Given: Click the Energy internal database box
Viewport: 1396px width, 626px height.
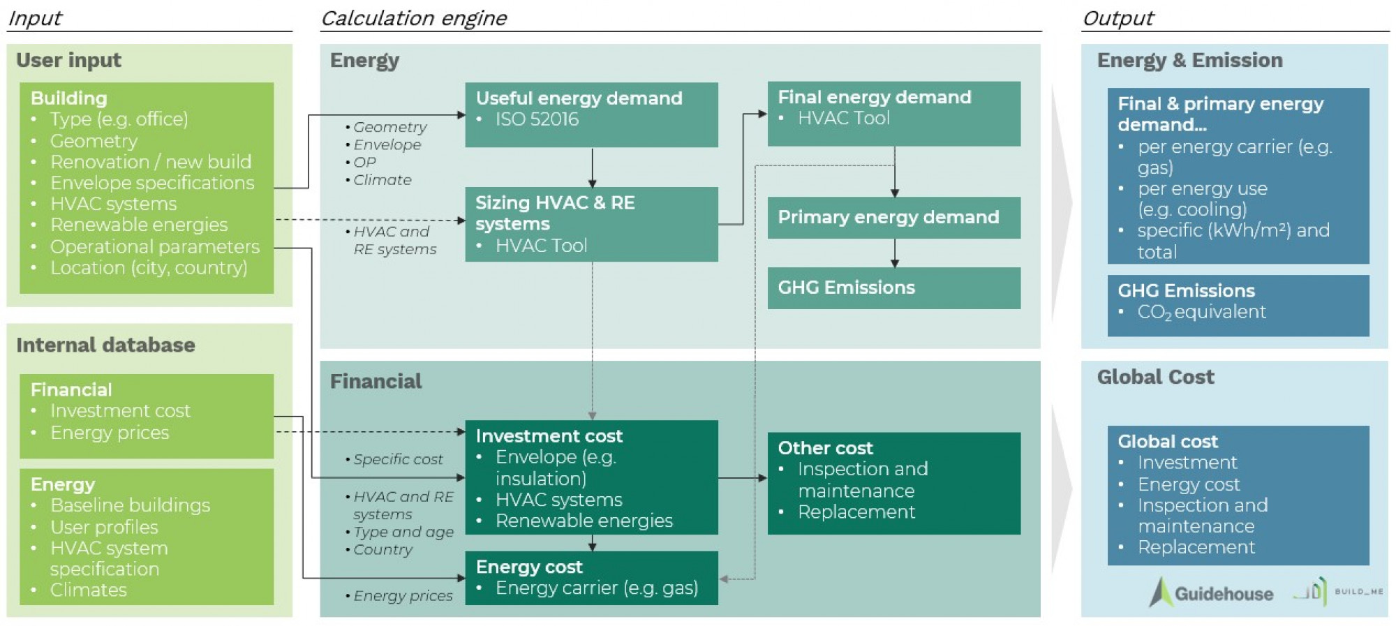Looking at the screenshot, I should (147, 536).
